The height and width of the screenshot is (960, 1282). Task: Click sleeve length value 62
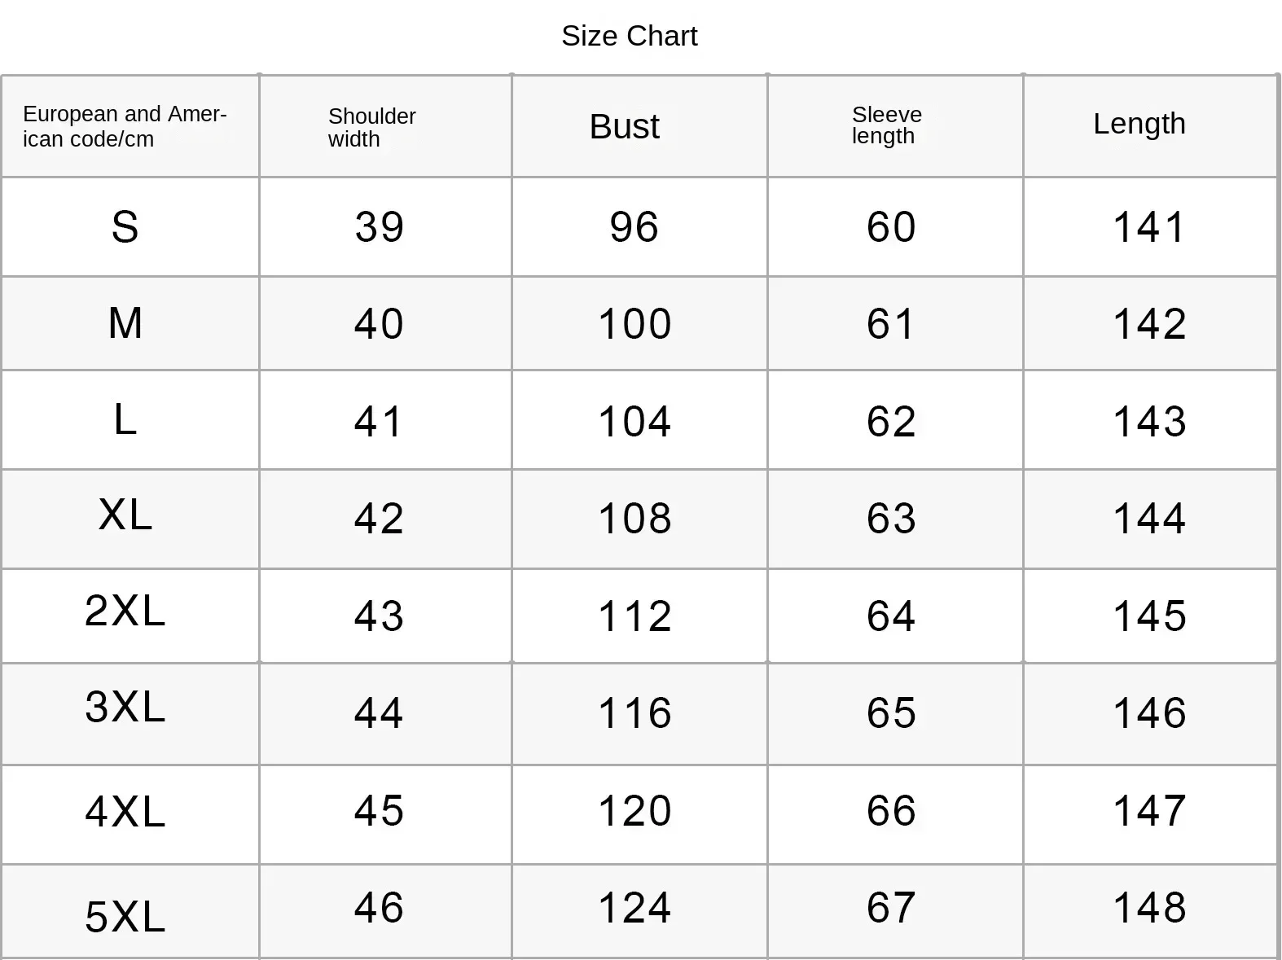(x=891, y=422)
